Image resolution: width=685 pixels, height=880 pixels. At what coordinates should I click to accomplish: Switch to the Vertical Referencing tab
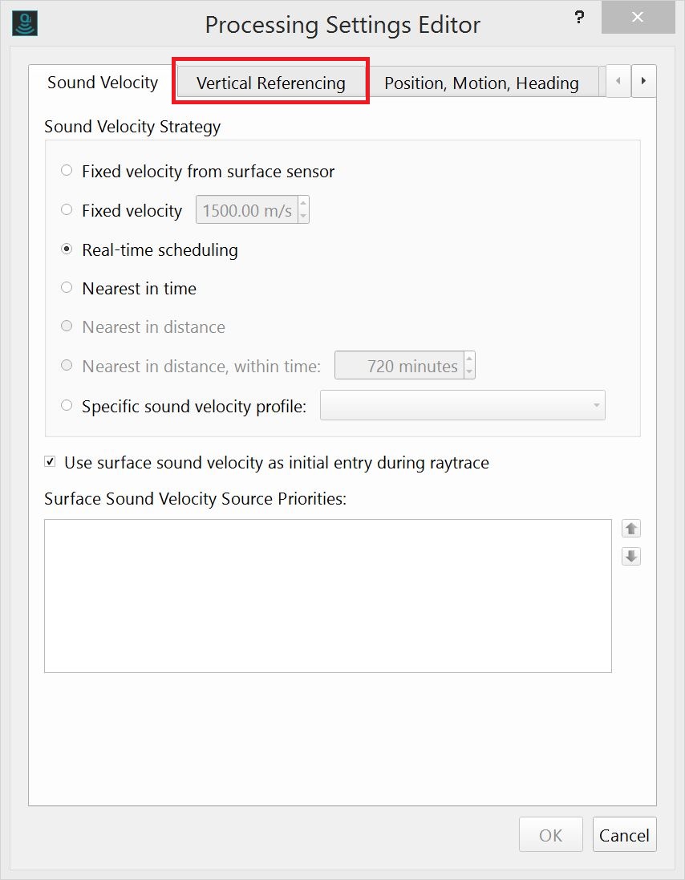[270, 81]
